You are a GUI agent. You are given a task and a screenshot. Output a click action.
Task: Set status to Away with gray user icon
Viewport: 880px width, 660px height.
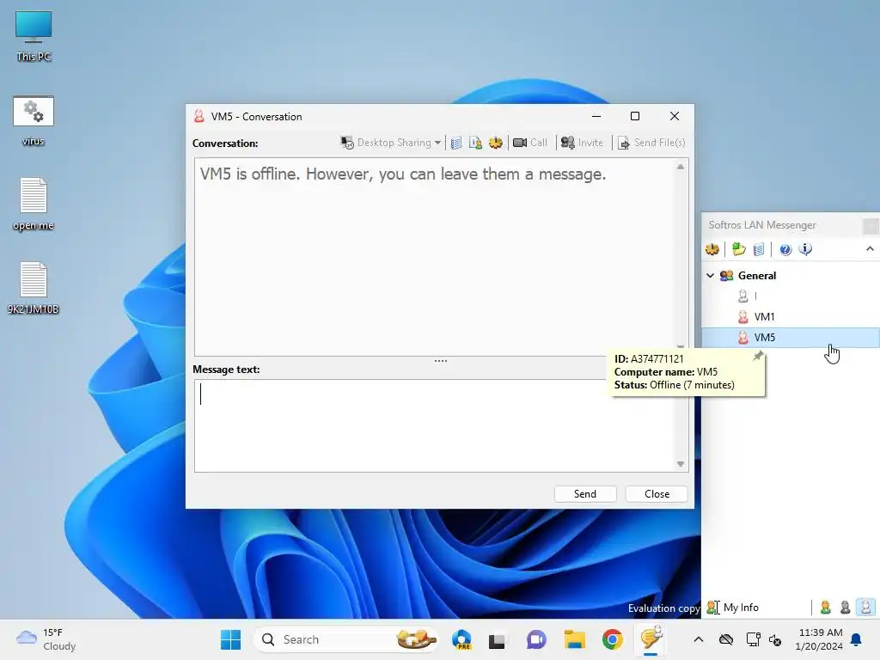click(846, 608)
